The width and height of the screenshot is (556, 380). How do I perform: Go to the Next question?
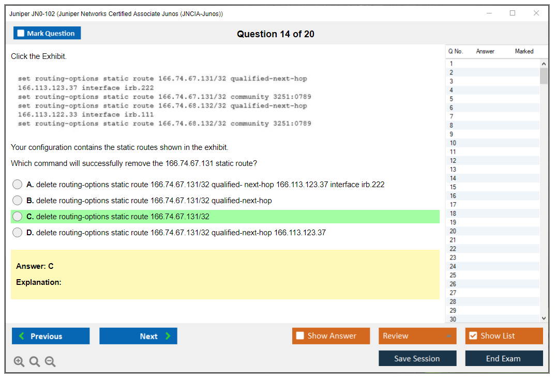[138, 336]
